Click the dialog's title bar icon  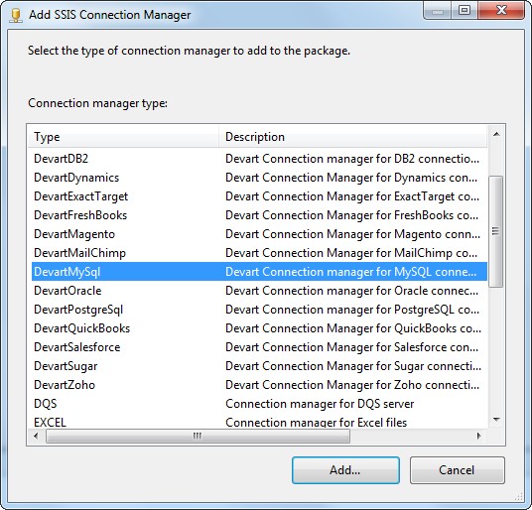[16, 16]
